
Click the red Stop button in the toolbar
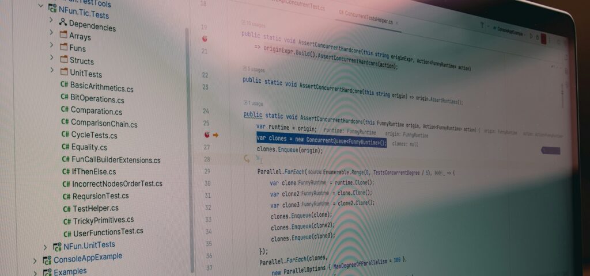tap(543, 40)
